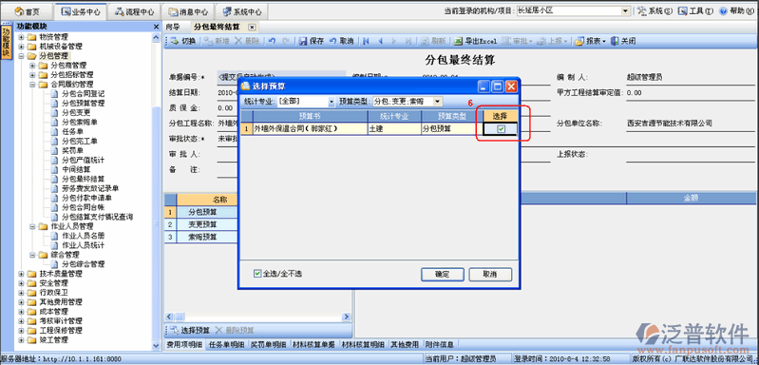Select 分包索赔单 tree item

click(x=80, y=122)
